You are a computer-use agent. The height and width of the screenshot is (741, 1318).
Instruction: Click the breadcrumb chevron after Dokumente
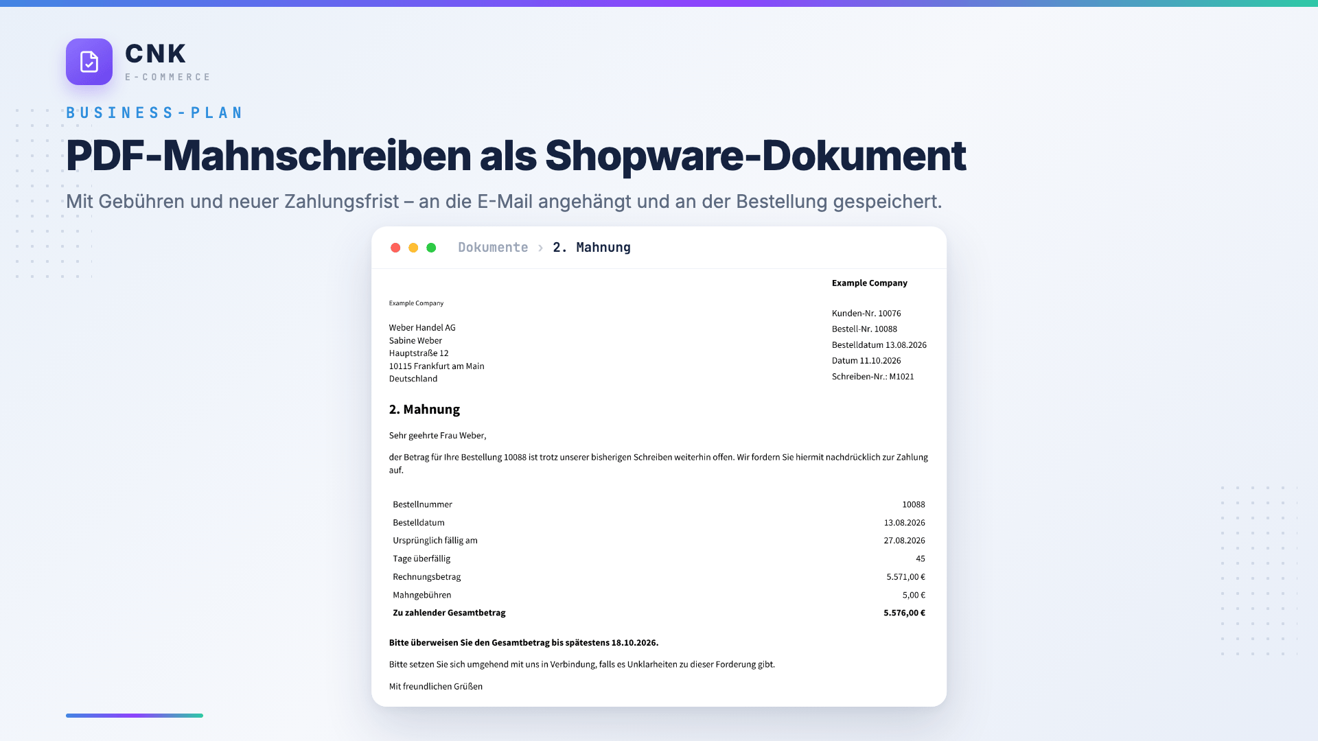coord(540,248)
